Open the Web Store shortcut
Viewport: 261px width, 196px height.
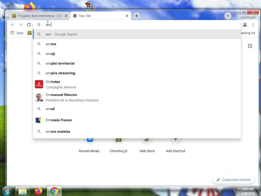pos(147,145)
